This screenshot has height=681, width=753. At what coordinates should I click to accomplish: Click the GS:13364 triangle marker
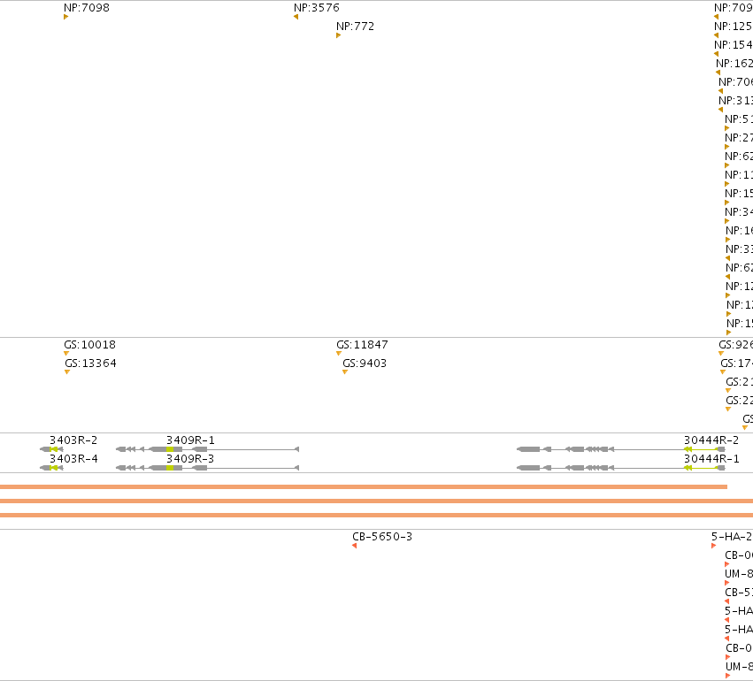[67, 372]
